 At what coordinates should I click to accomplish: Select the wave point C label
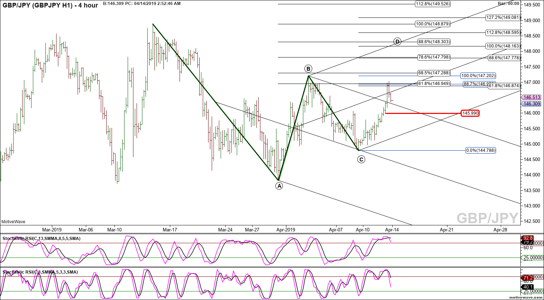361,159
